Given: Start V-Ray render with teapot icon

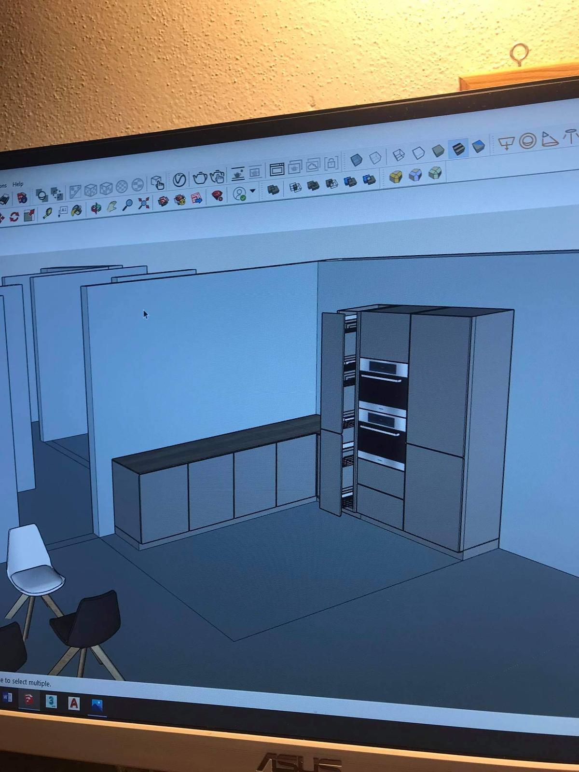Looking at the screenshot, I should [x=200, y=178].
